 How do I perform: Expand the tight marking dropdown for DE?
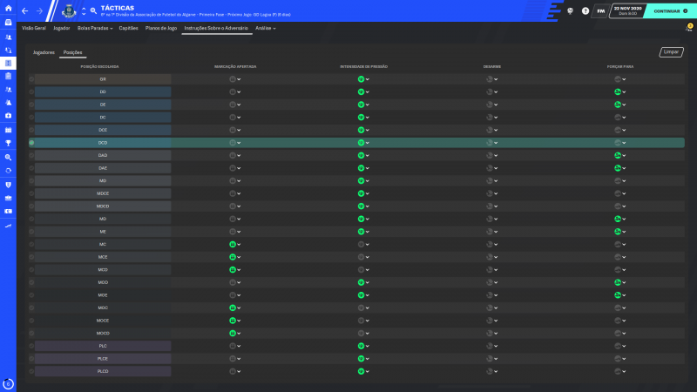tap(239, 105)
